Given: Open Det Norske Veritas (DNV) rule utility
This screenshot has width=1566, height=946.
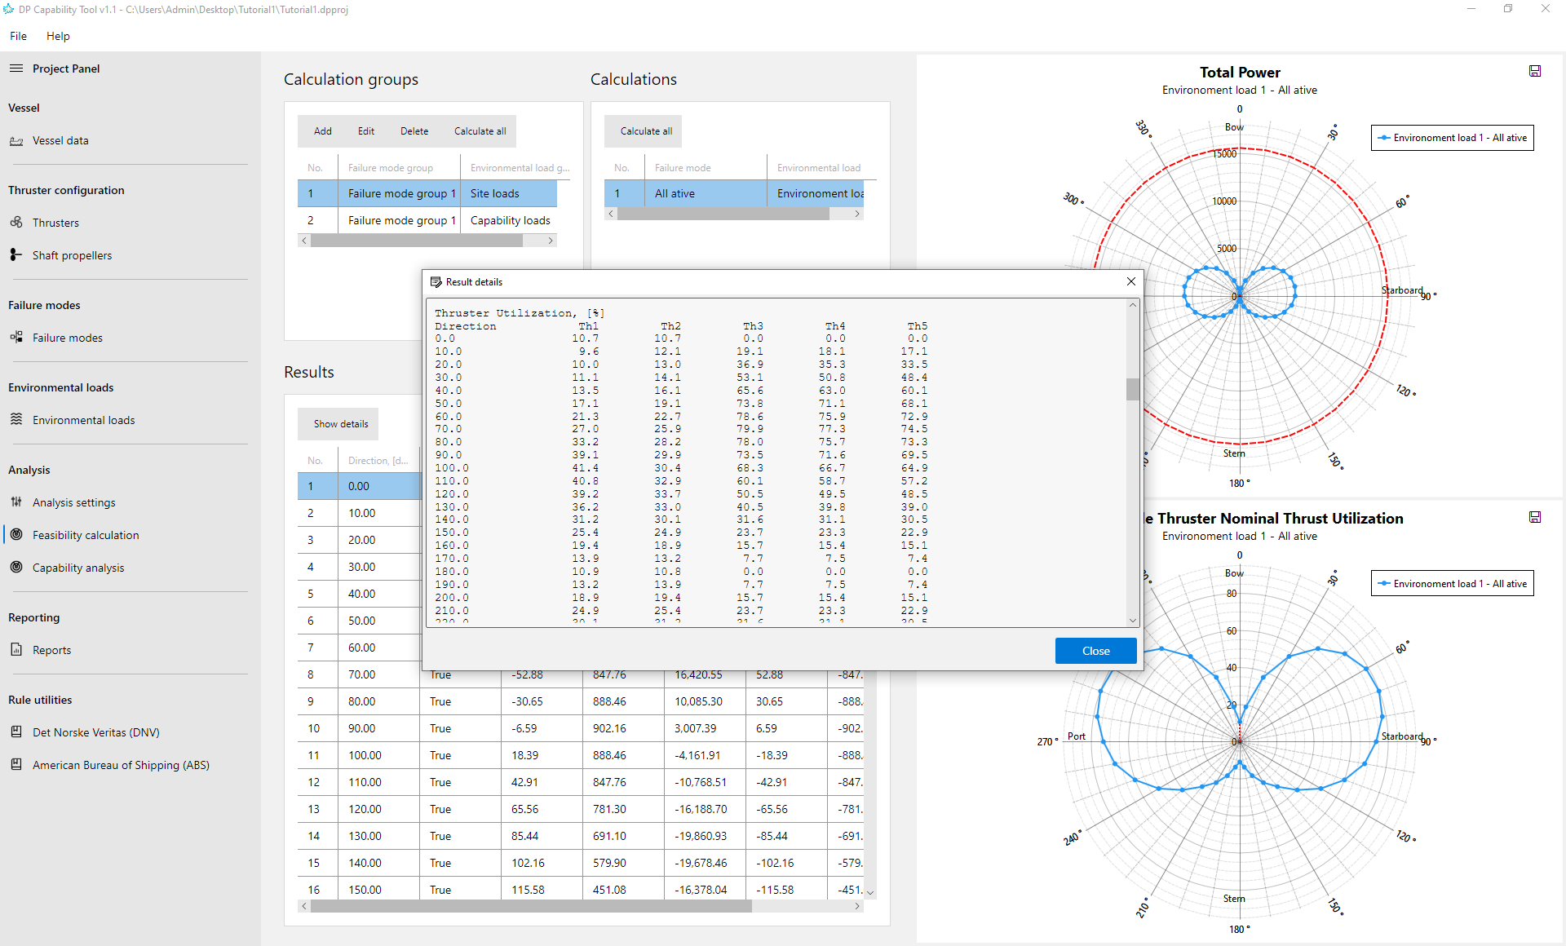Looking at the screenshot, I should point(95,732).
